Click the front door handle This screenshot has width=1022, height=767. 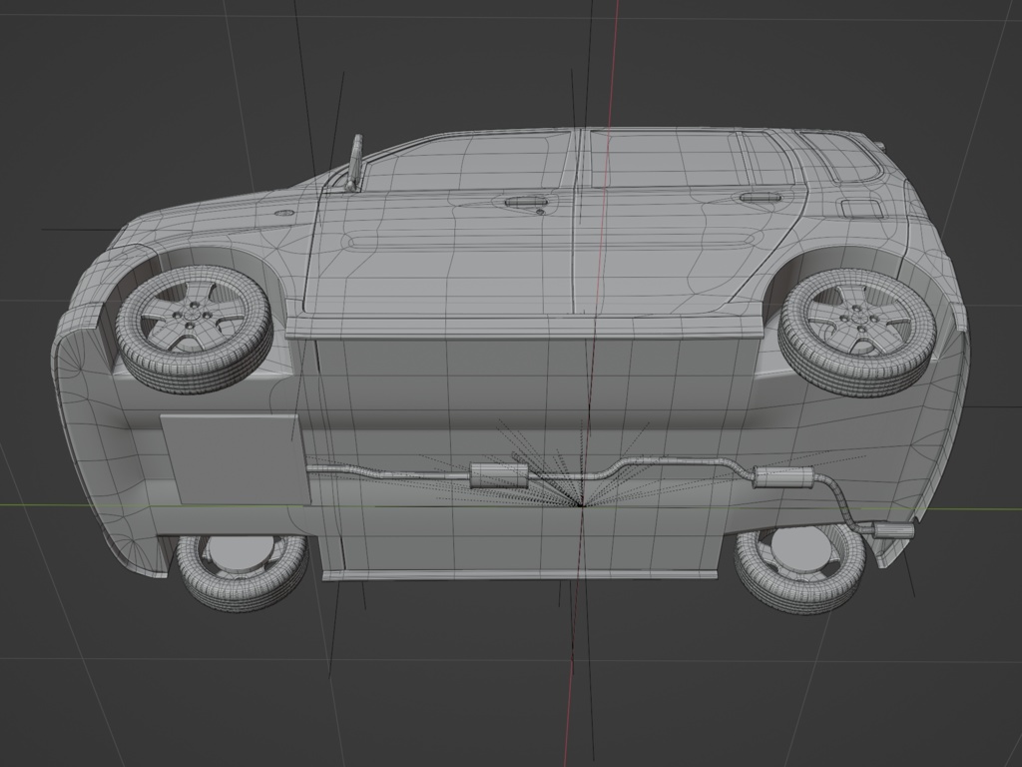tap(525, 203)
